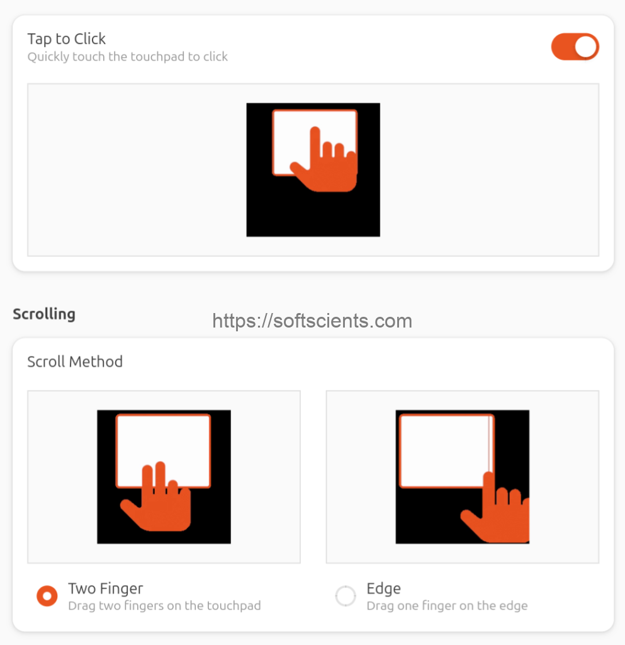This screenshot has height=645, width=625.
Task: Click the "Scroll Method" label
Action: pyautogui.click(x=75, y=362)
